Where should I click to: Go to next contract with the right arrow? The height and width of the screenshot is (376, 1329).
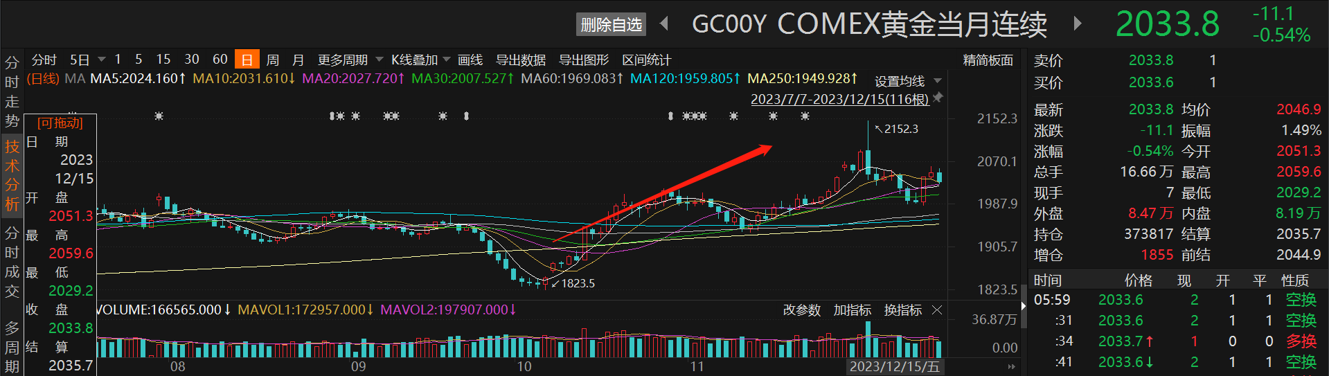pos(1077,24)
